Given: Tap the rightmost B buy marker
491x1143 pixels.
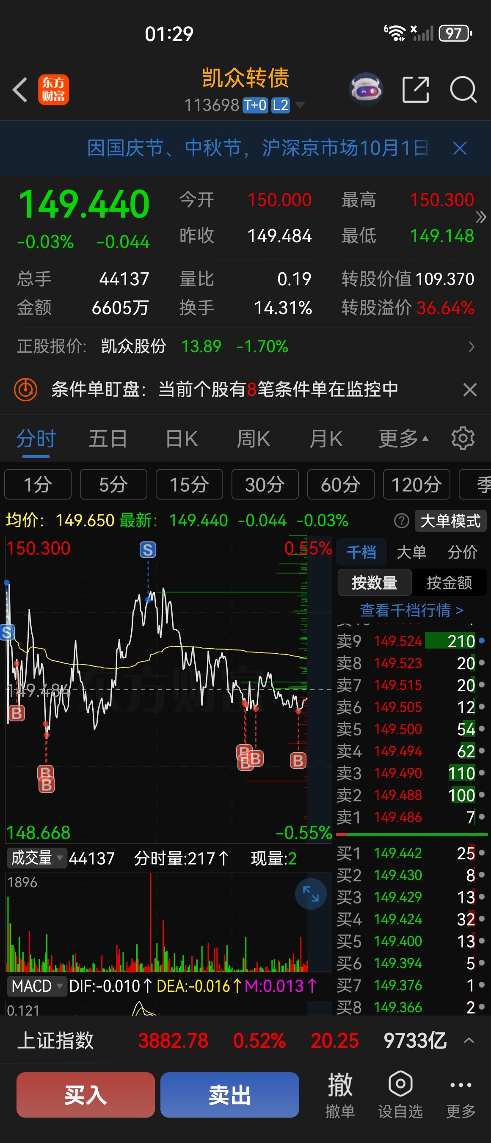Looking at the screenshot, I should click(298, 761).
